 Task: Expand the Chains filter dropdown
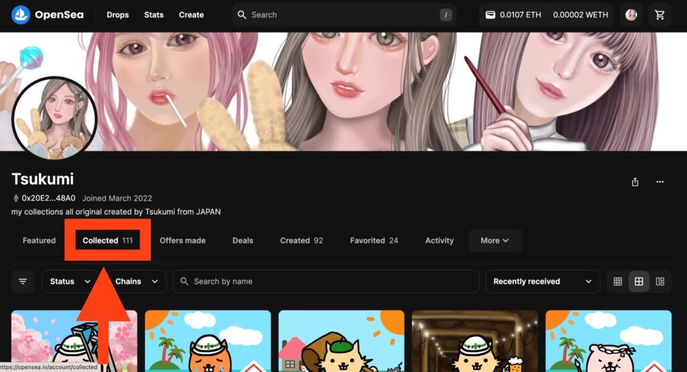pos(137,281)
